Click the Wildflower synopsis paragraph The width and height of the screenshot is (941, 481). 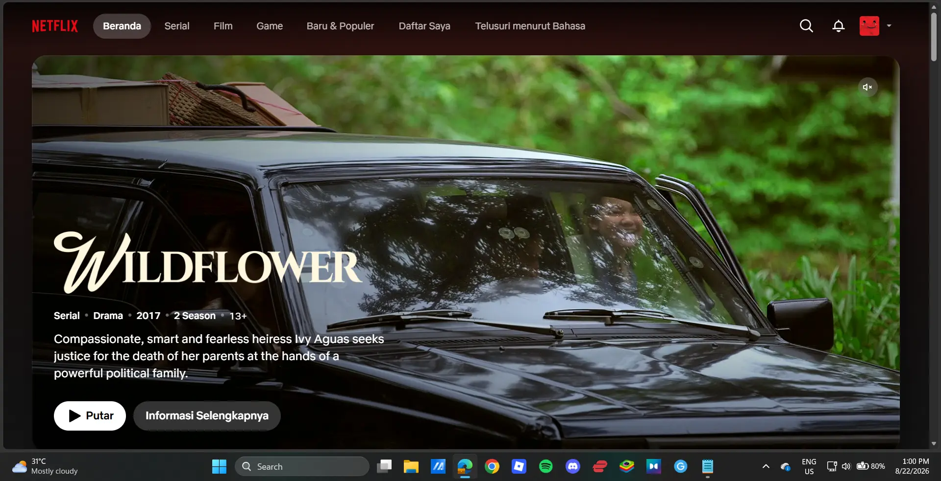click(219, 356)
